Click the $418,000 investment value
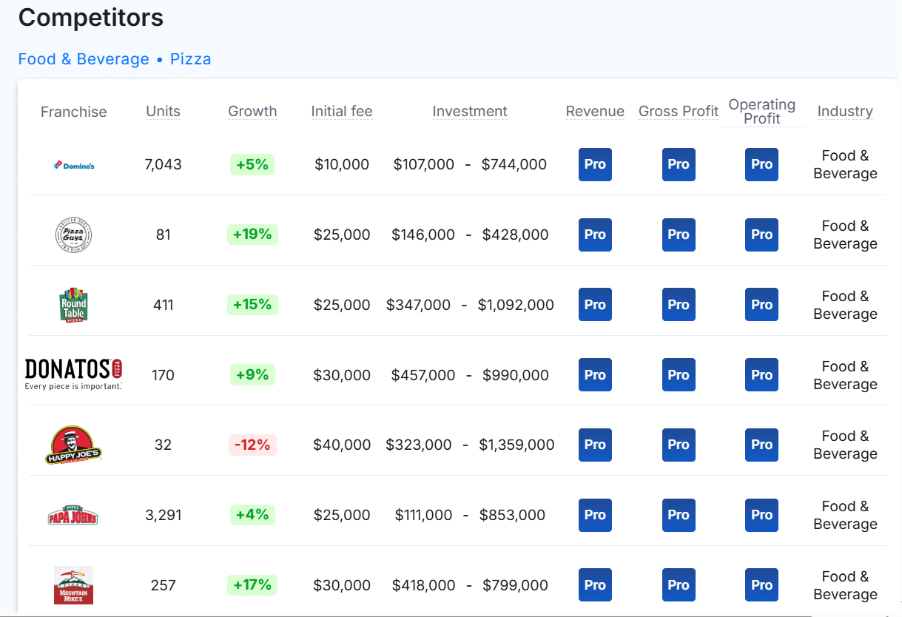Image resolution: width=902 pixels, height=617 pixels. [x=424, y=585]
